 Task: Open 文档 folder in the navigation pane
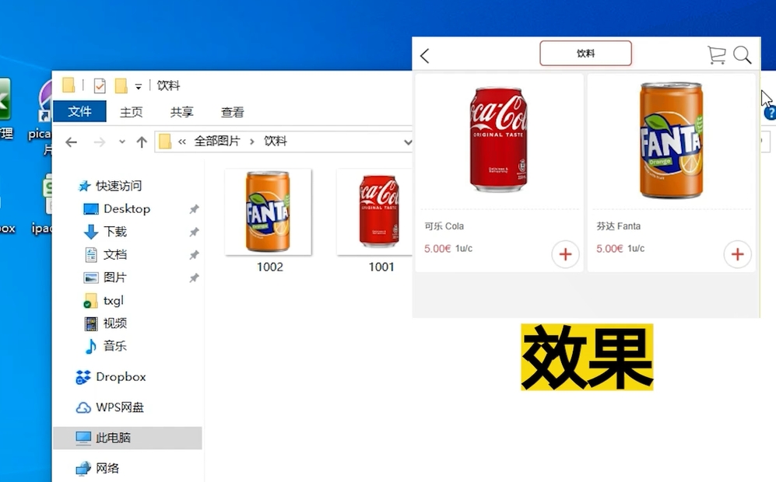[x=115, y=254]
